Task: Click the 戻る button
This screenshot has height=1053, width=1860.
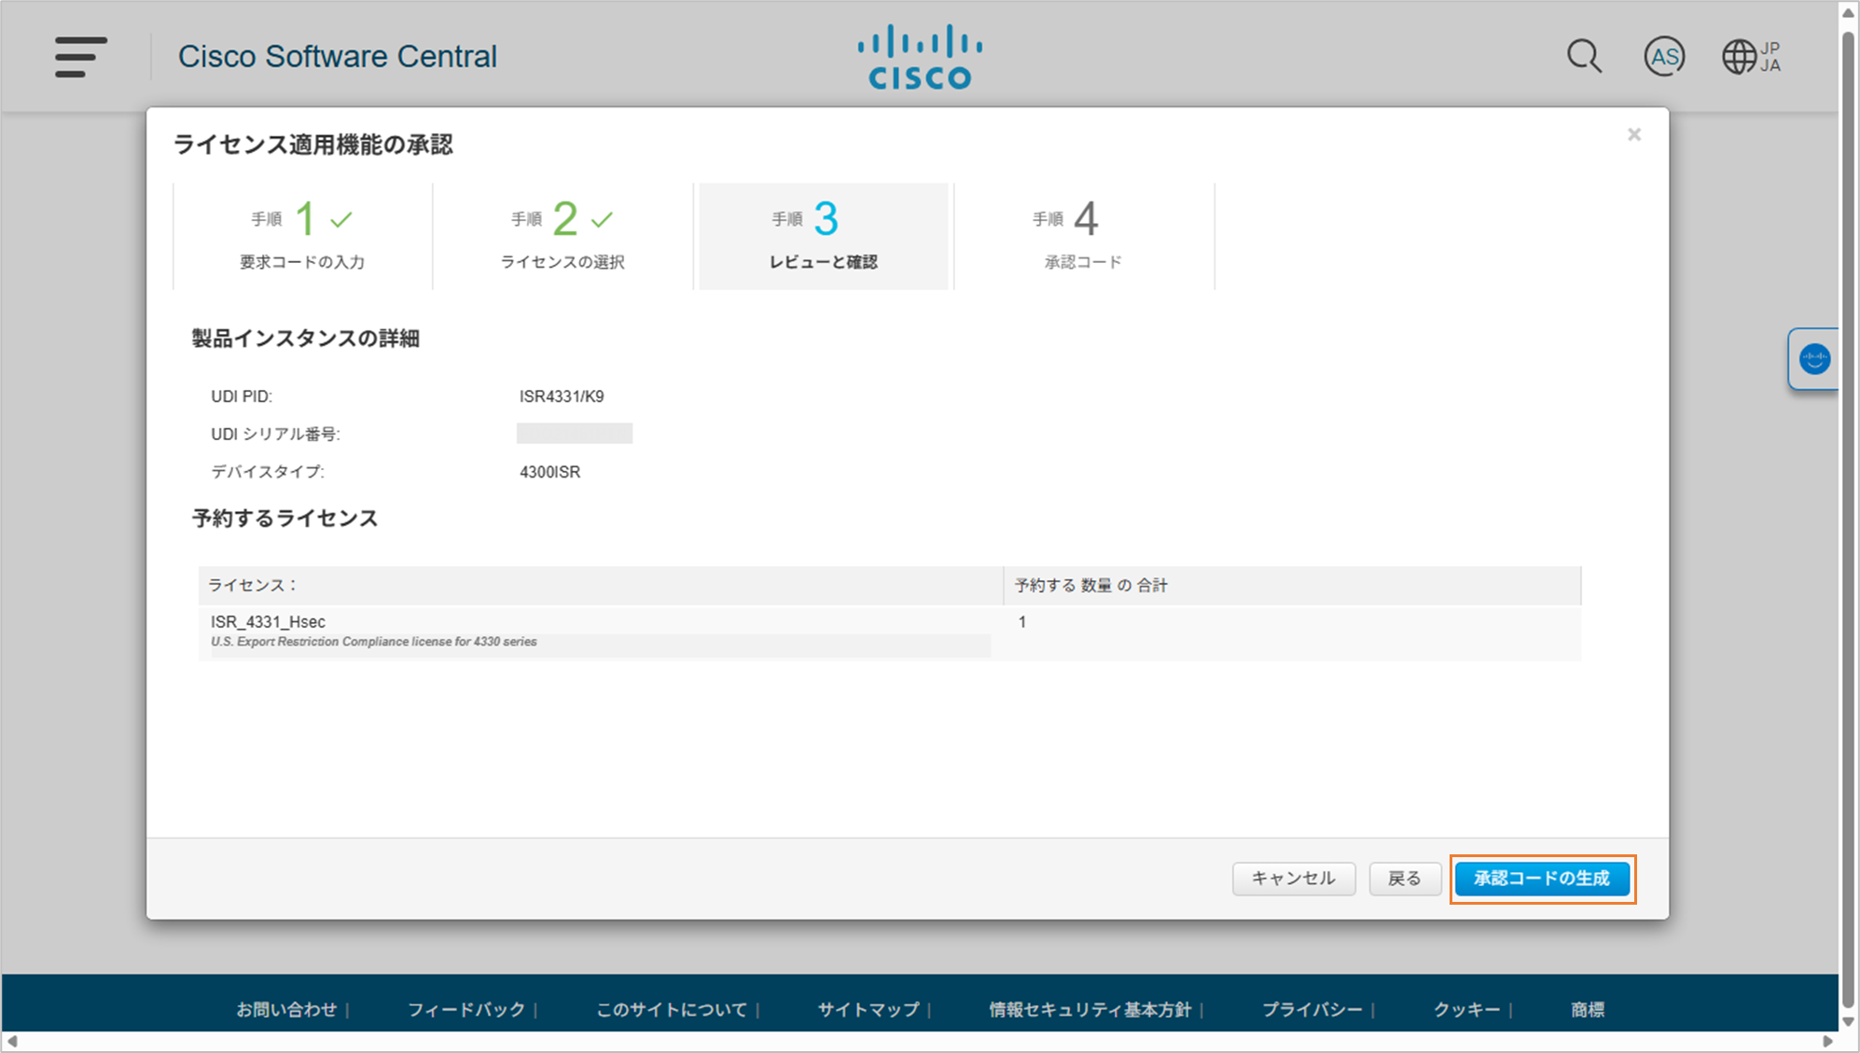Action: [x=1404, y=879]
